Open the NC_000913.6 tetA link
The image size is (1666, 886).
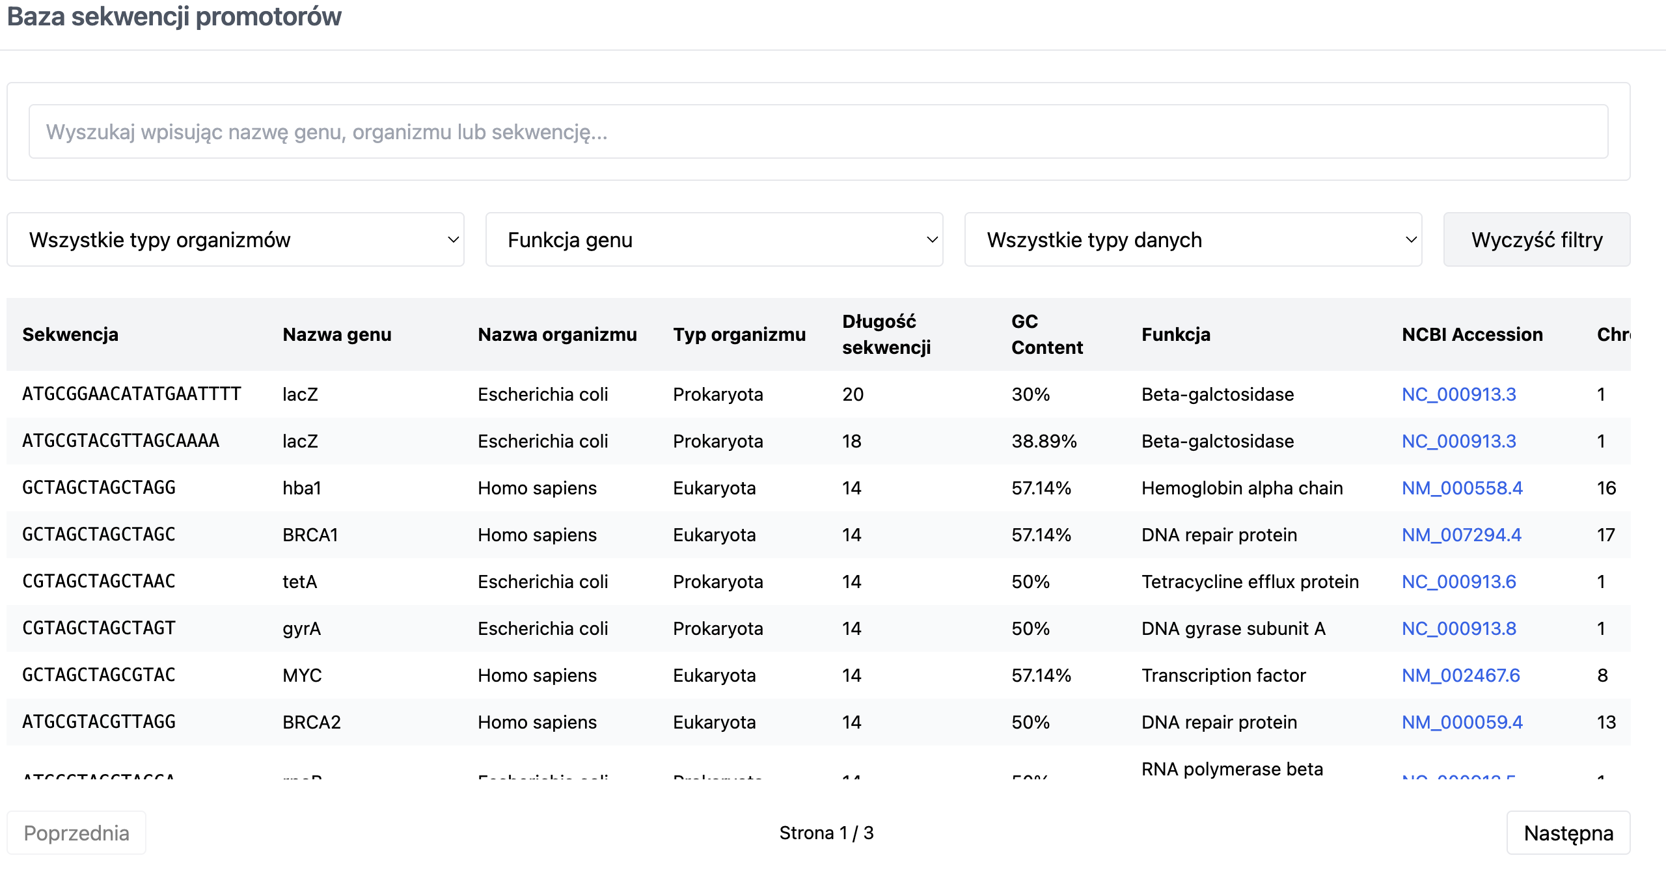coord(1458,582)
